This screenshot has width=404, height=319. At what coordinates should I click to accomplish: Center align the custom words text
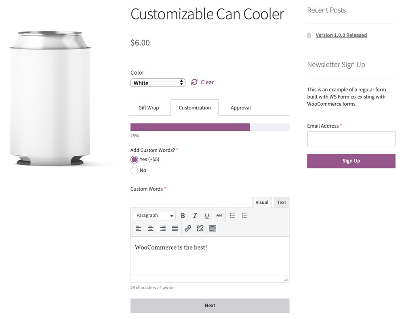[151, 229]
